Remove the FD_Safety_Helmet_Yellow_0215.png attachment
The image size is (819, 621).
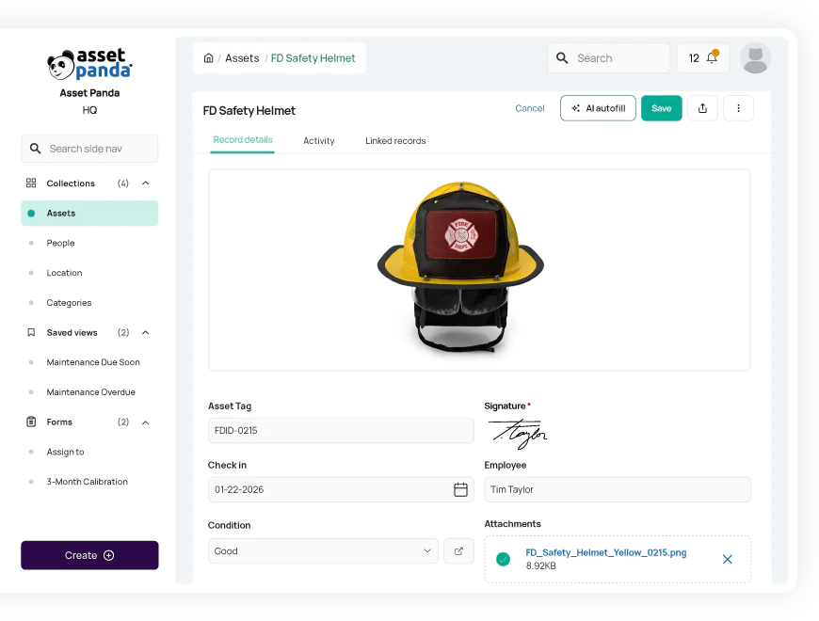point(727,560)
